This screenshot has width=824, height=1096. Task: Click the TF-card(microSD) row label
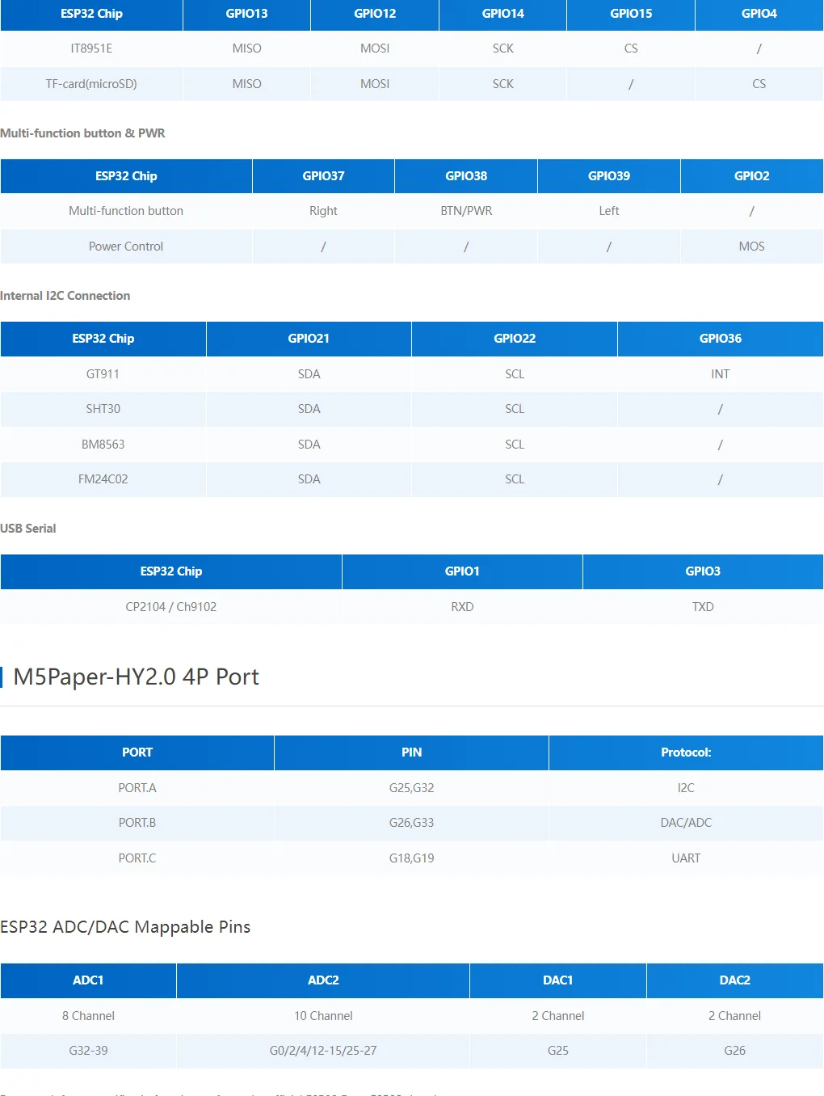tap(91, 84)
